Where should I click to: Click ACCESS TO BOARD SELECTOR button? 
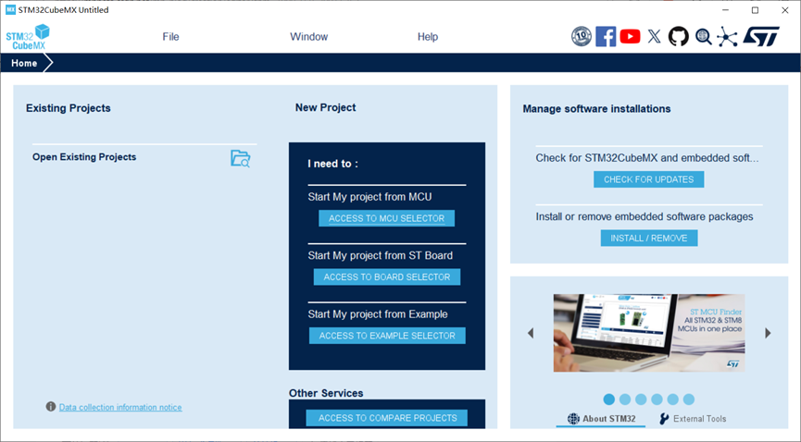[387, 277]
